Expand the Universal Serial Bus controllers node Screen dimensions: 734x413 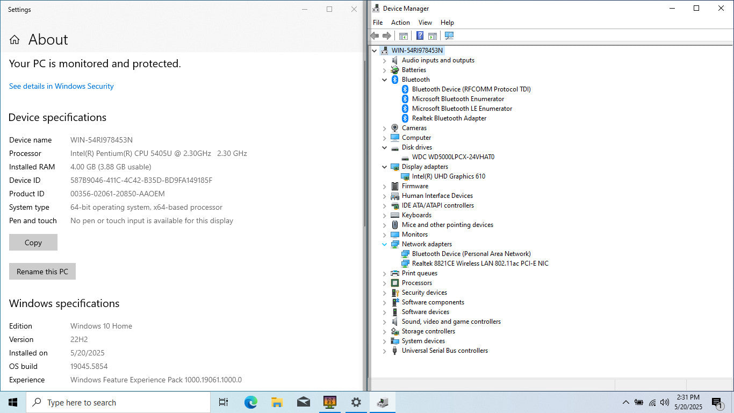(384, 351)
